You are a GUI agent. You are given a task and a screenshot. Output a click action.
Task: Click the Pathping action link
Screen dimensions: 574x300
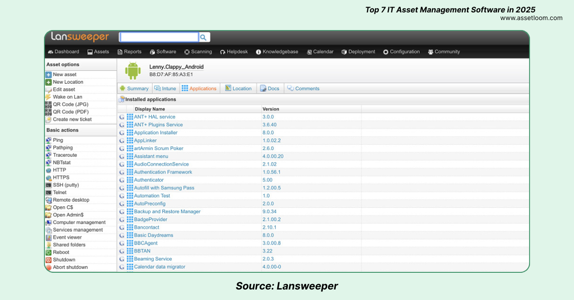63,148
